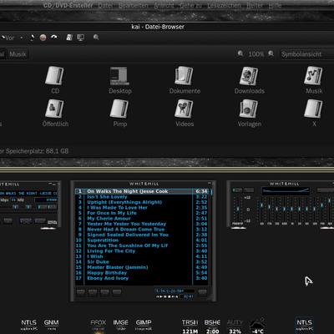Toggle the equalizer AUTO button

(249, 190)
